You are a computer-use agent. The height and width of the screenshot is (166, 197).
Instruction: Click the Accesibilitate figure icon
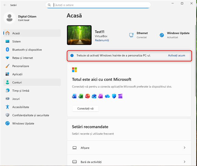pos(7,107)
